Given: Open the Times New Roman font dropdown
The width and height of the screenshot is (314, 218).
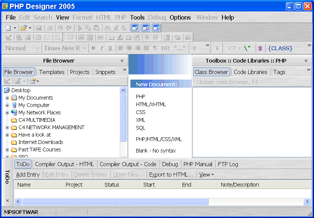Looking at the screenshot, I should (84, 48).
